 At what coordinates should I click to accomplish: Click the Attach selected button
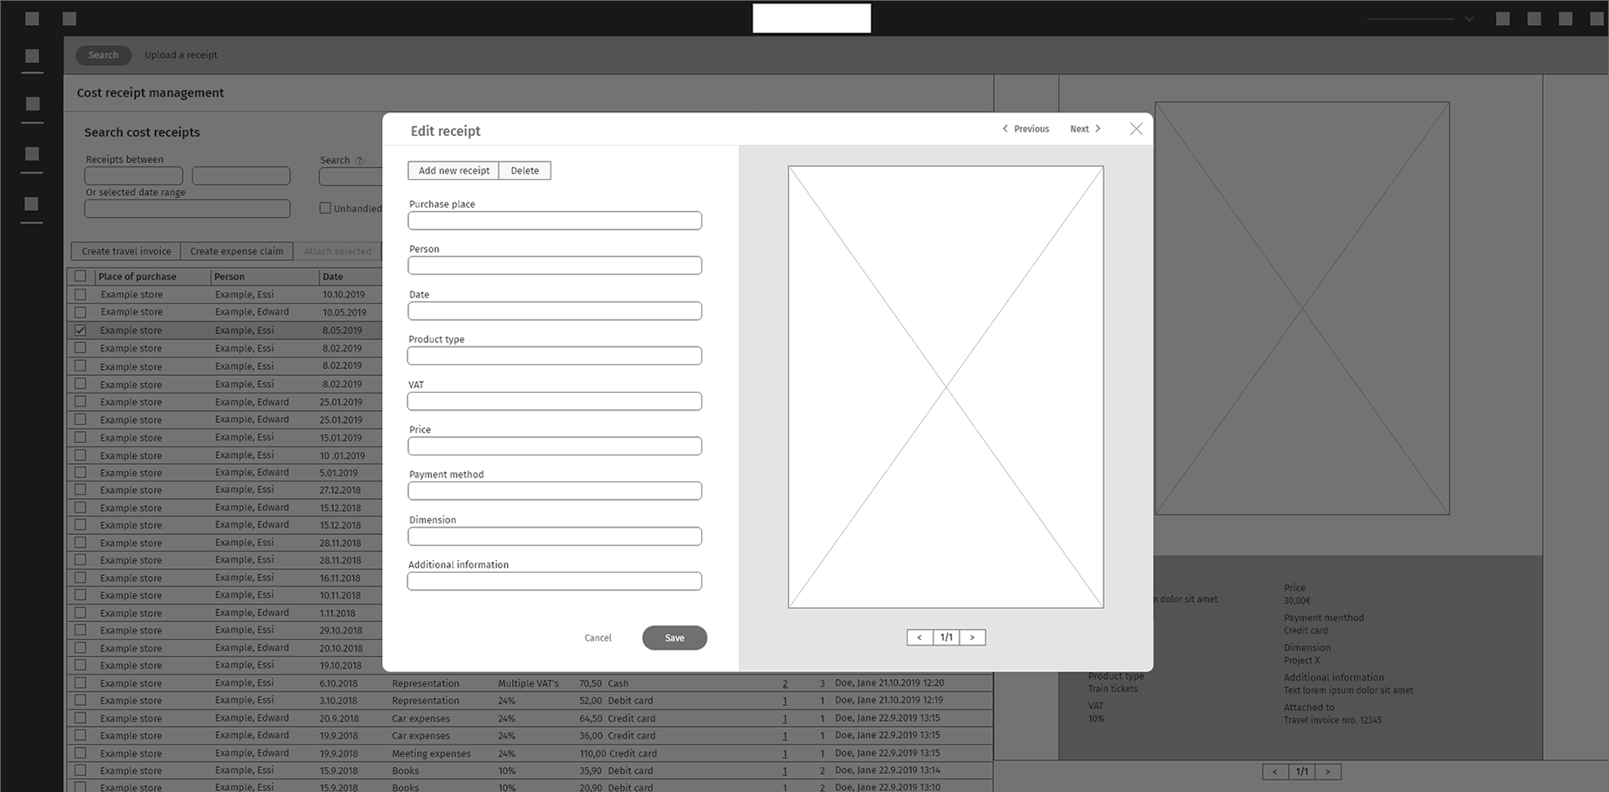pos(337,251)
